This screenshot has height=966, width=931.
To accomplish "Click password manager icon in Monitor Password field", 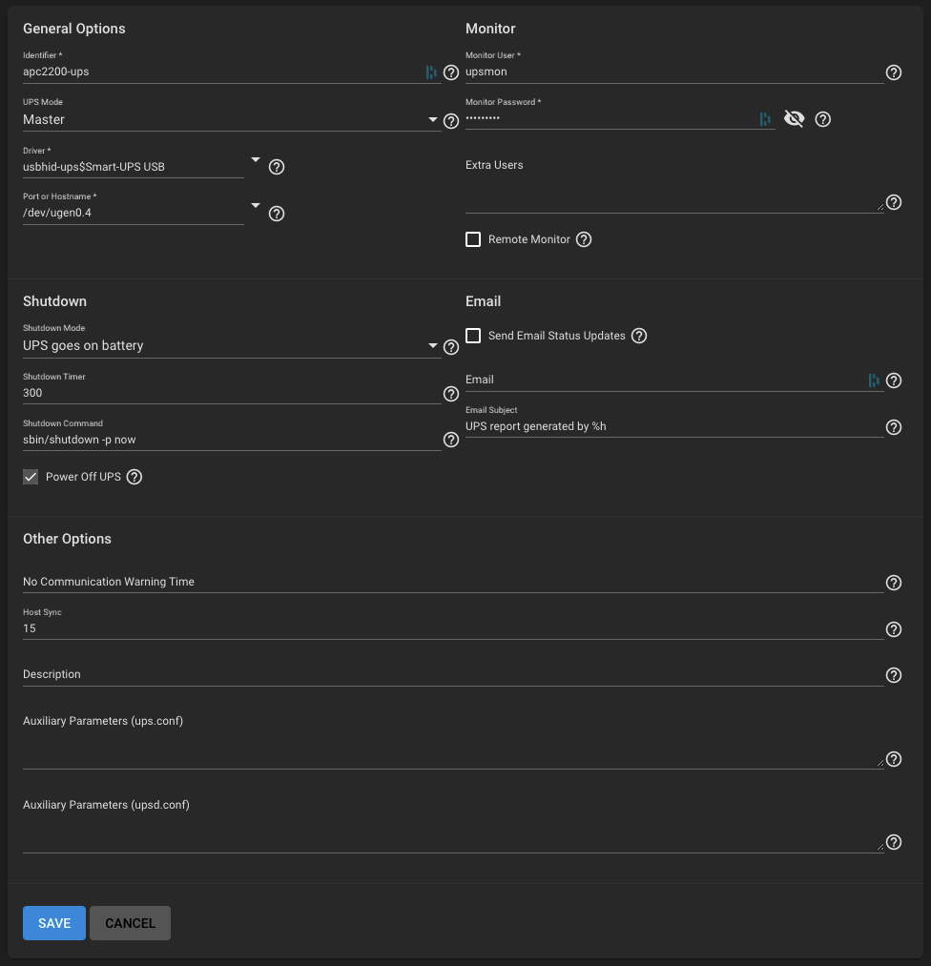I will tap(765, 119).
